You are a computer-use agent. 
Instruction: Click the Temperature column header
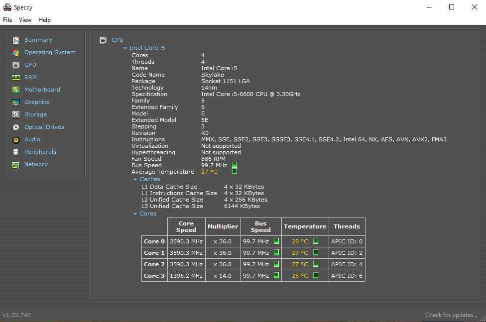coord(305,226)
